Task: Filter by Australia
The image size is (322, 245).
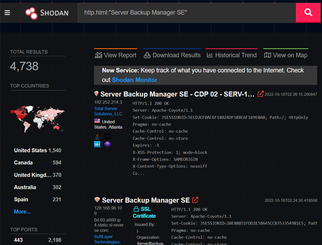Action: 38,187
